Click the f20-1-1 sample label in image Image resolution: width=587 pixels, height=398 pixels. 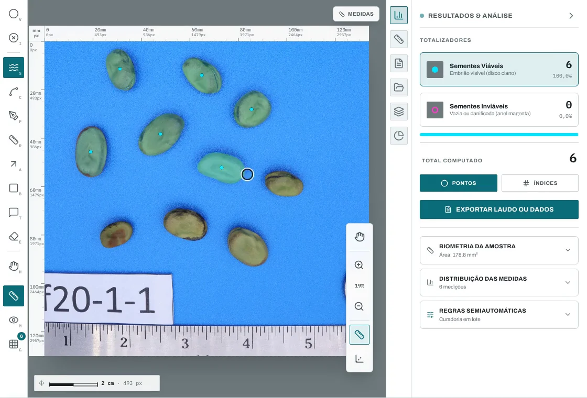tap(108, 299)
